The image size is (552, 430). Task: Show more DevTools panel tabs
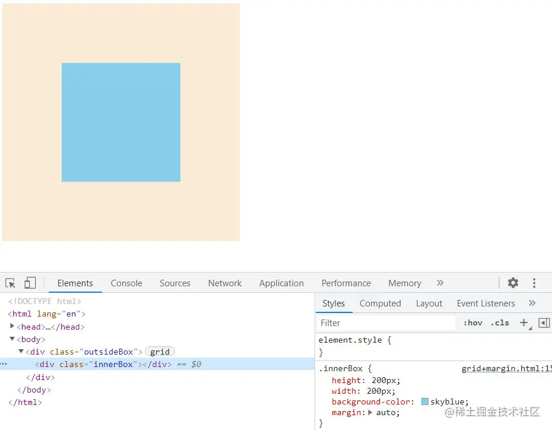440,283
